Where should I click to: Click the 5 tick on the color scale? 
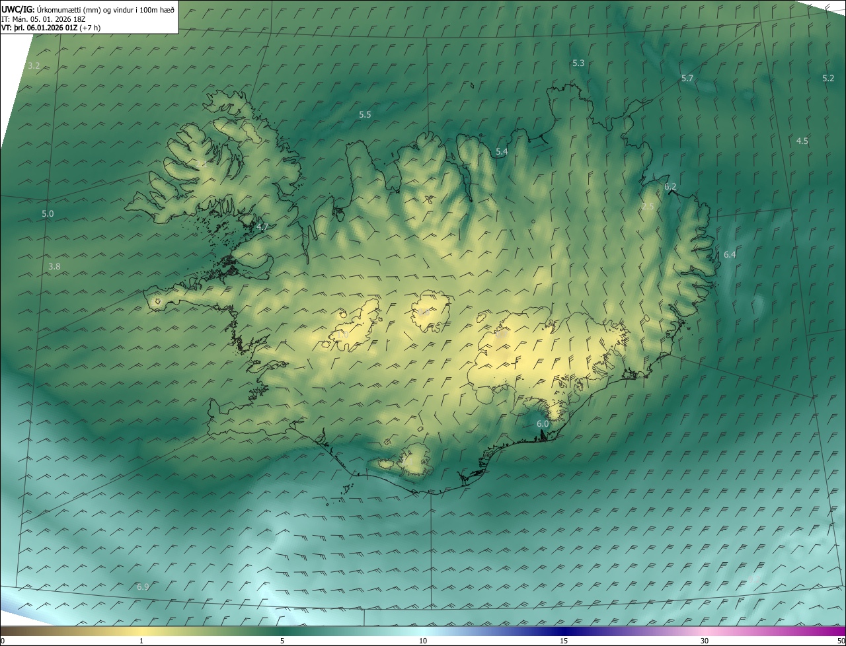pyautogui.click(x=282, y=641)
